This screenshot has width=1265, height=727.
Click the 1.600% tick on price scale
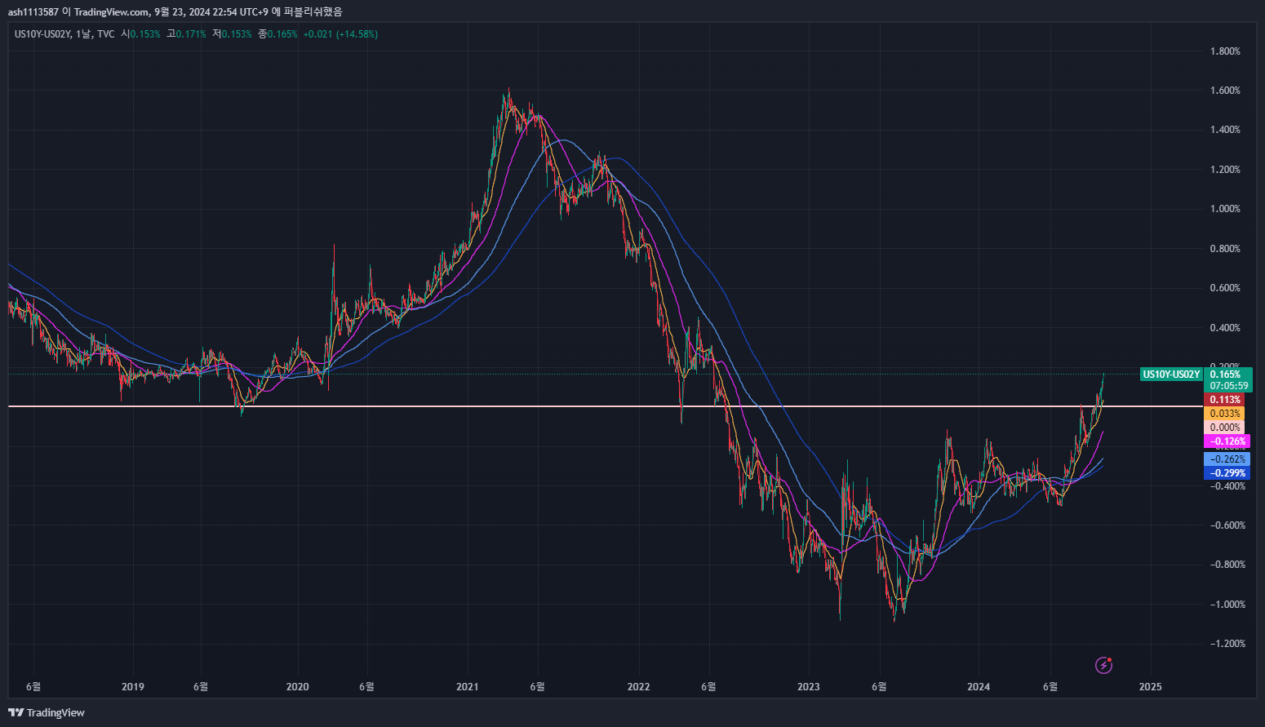[x=1225, y=91]
